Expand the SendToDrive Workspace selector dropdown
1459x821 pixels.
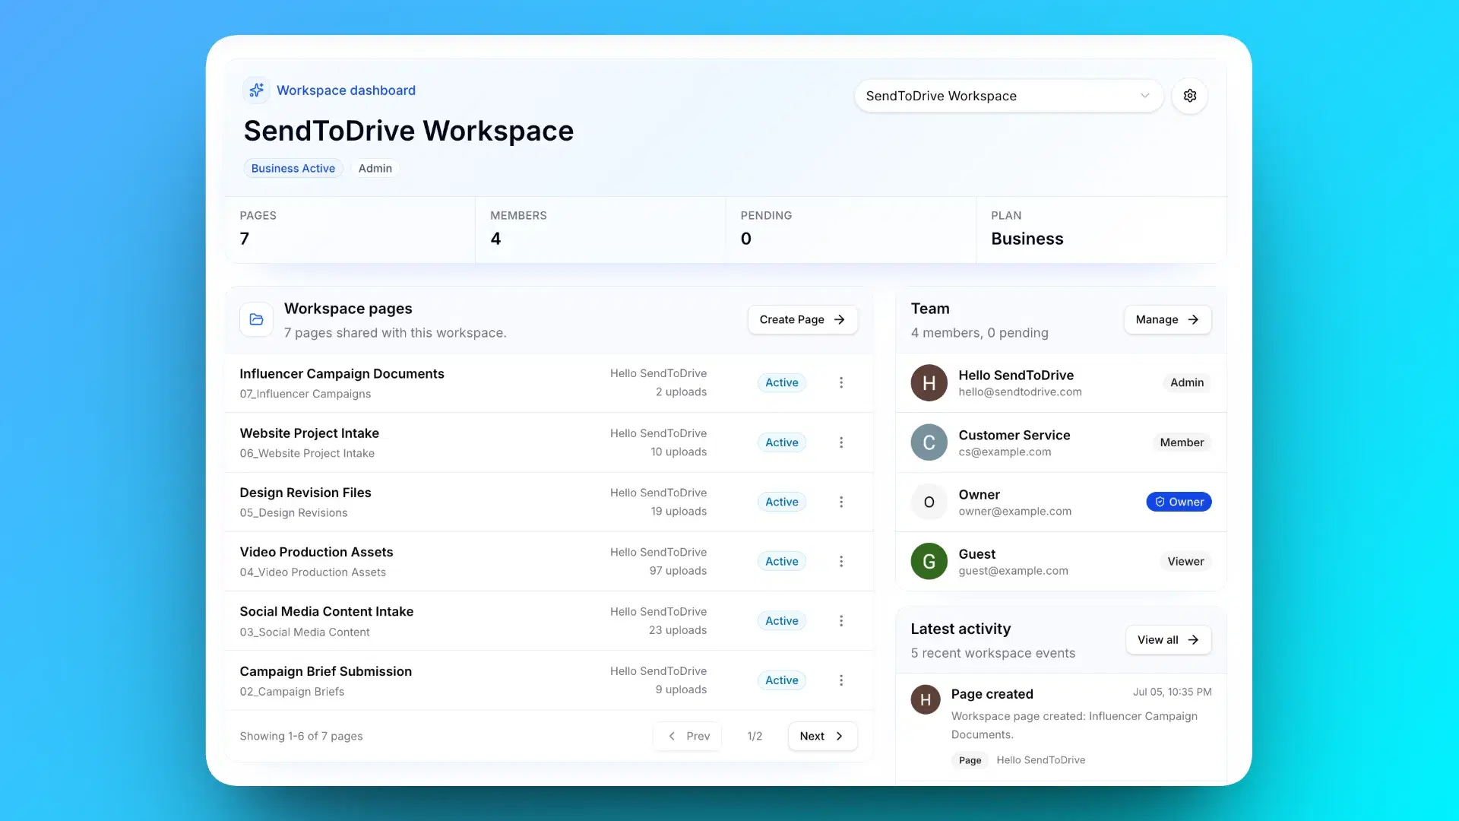[1008, 96]
